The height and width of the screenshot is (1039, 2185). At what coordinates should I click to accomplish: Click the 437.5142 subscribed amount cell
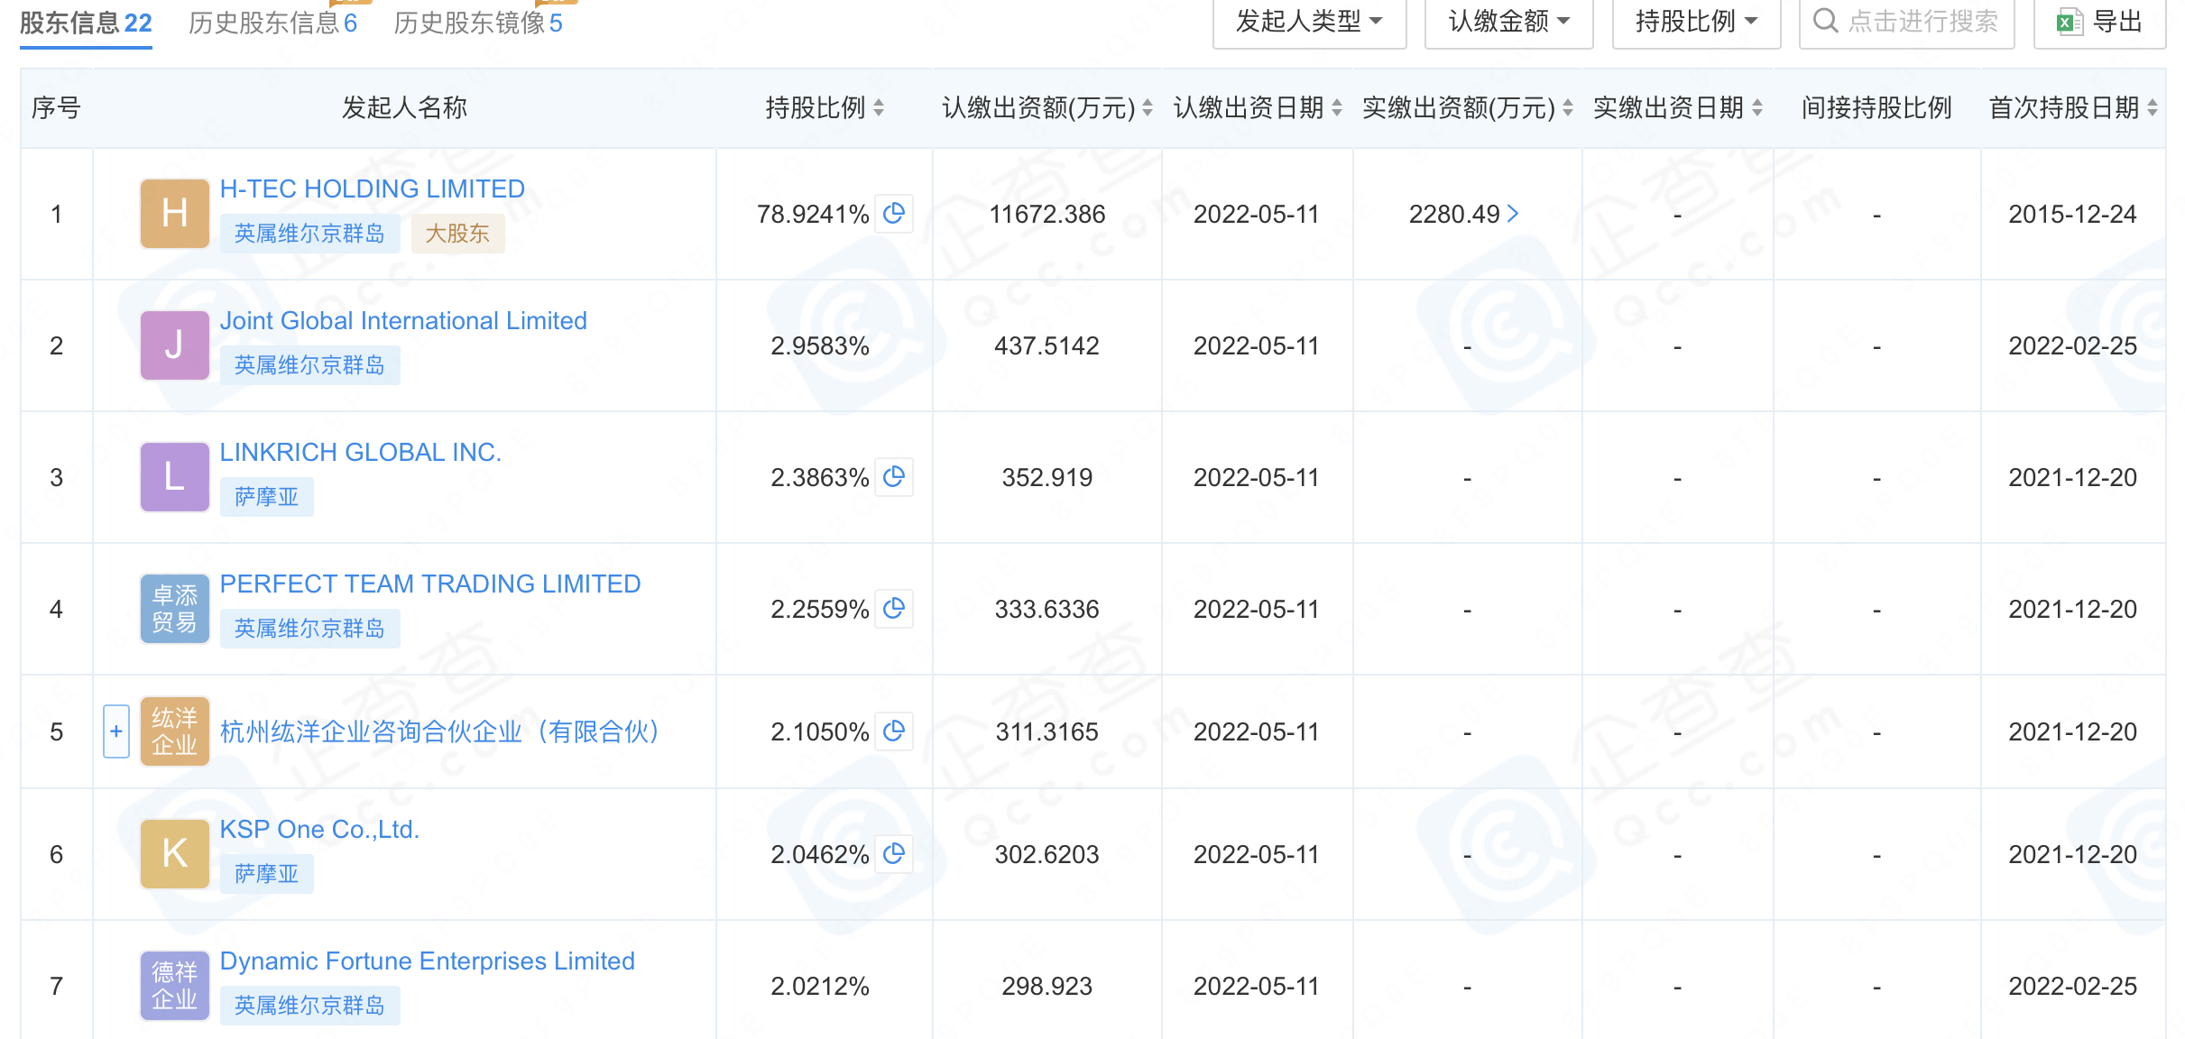point(1047,345)
